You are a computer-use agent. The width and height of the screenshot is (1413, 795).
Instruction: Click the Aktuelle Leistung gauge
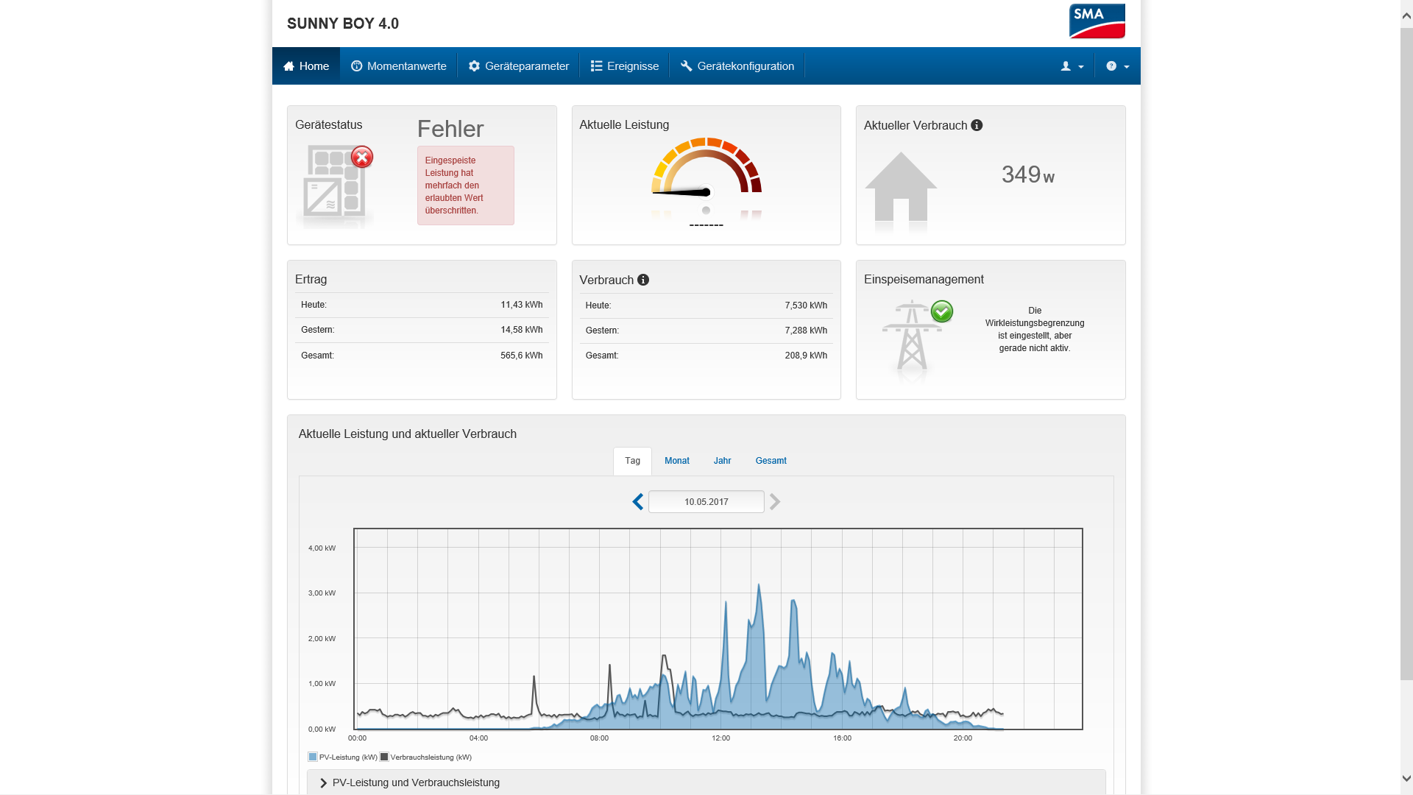coord(706,177)
